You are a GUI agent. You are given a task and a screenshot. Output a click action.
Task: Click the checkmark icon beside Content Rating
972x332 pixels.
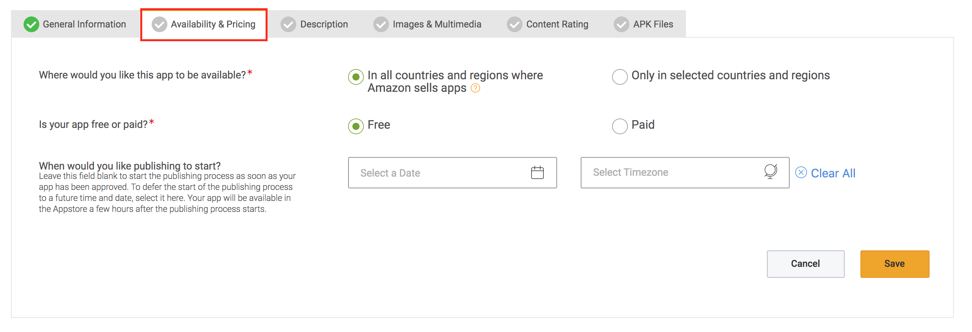tap(514, 24)
